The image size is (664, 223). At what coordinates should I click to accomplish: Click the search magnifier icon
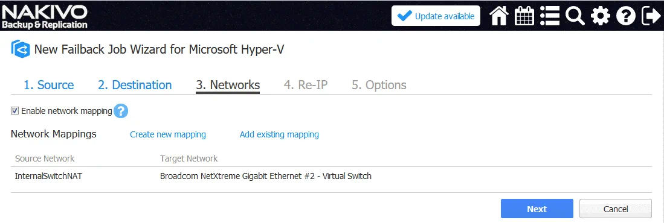pos(575,16)
